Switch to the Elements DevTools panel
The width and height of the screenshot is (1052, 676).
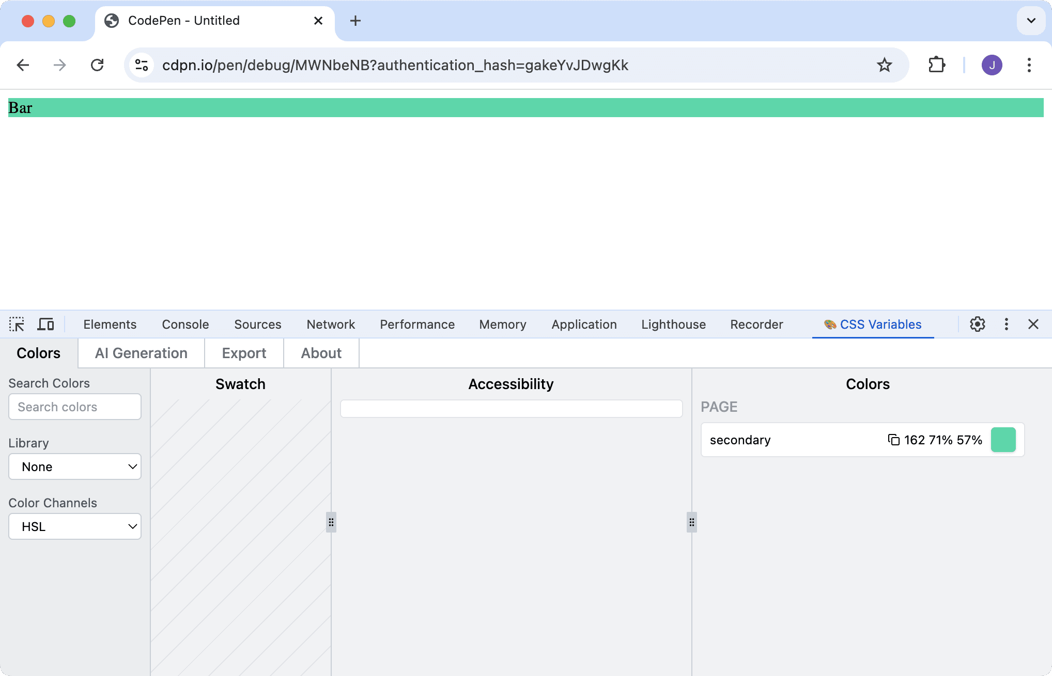[110, 324]
